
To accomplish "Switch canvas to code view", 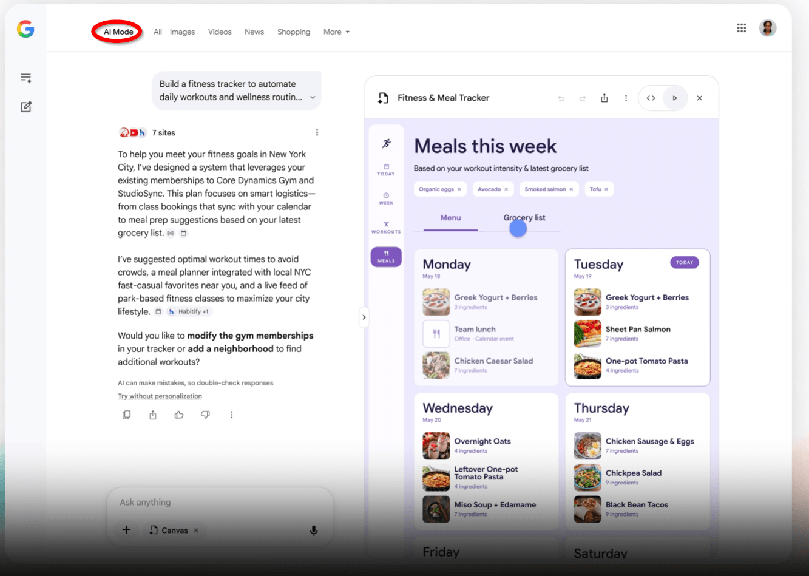I will [651, 98].
